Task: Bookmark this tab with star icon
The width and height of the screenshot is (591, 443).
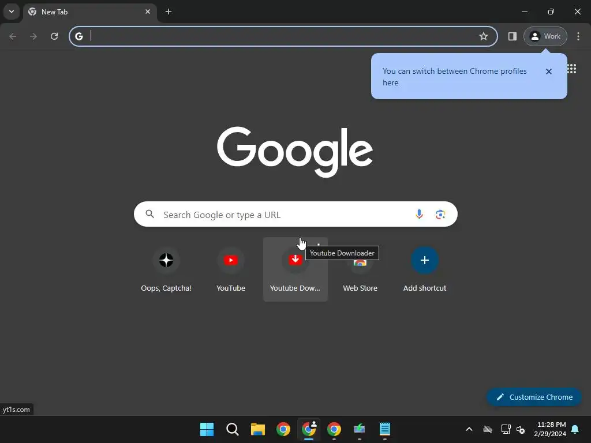Action: (483, 36)
